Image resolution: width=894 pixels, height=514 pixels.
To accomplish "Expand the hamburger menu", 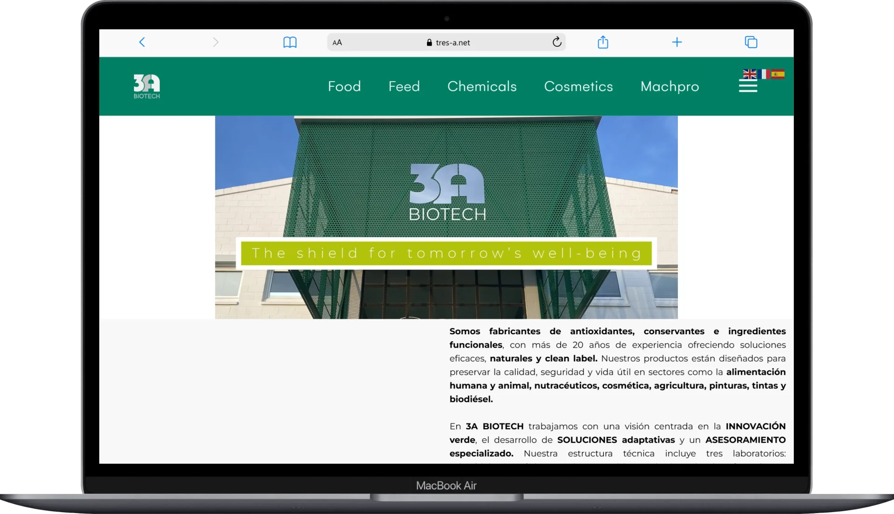I will 748,86.
